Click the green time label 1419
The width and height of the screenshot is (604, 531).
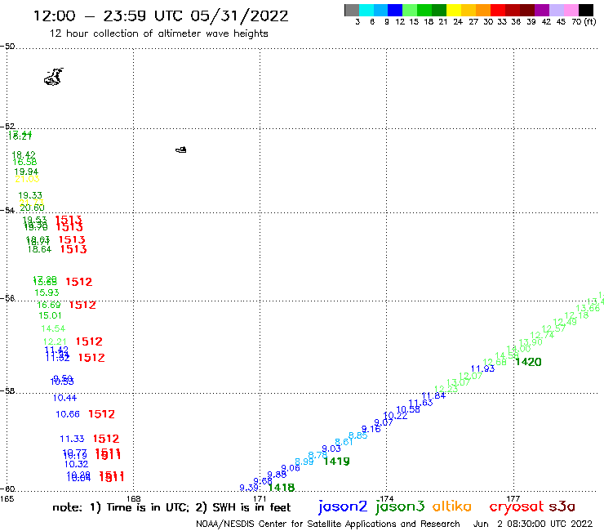tap(336, 462)
